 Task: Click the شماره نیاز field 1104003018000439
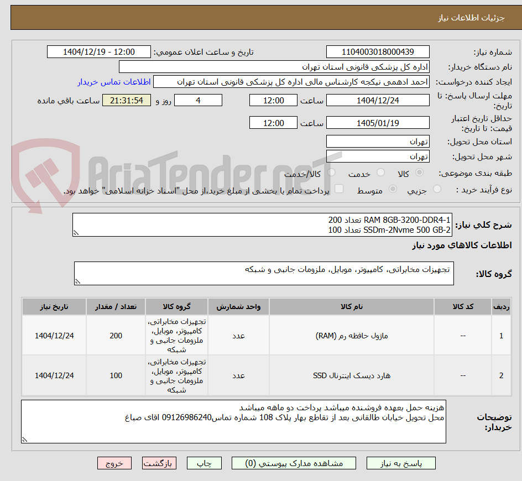tap(378, 52)
